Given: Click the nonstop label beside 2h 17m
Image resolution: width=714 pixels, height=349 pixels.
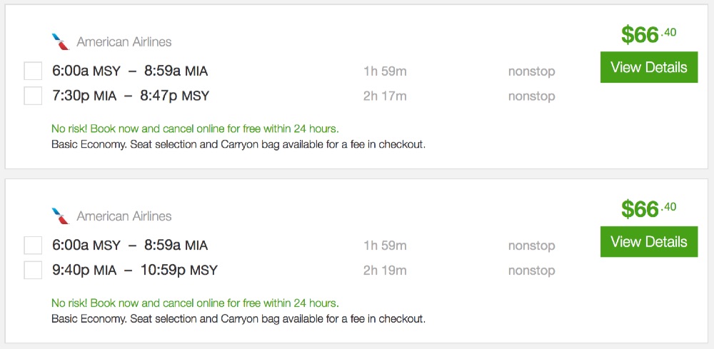Looking at the screenshot, I should click(531, 96).
